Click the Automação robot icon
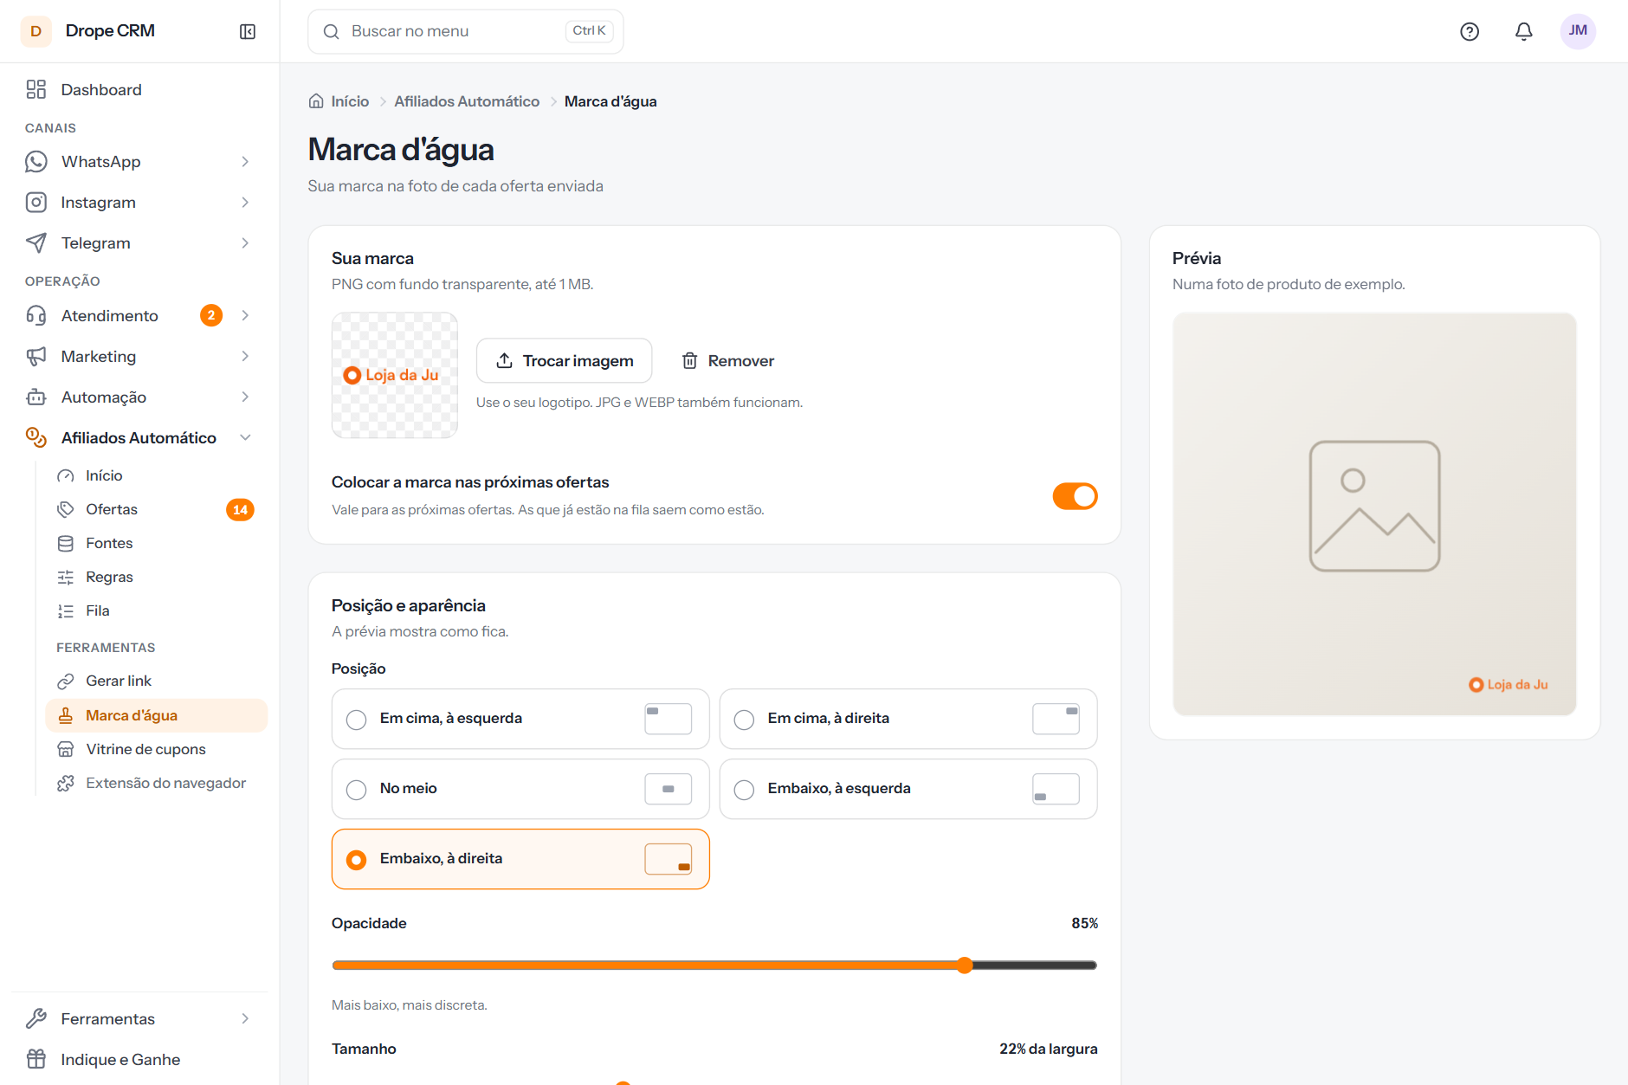The width and height of the screenshot is (1628, 1085). [x=36, y=397]
